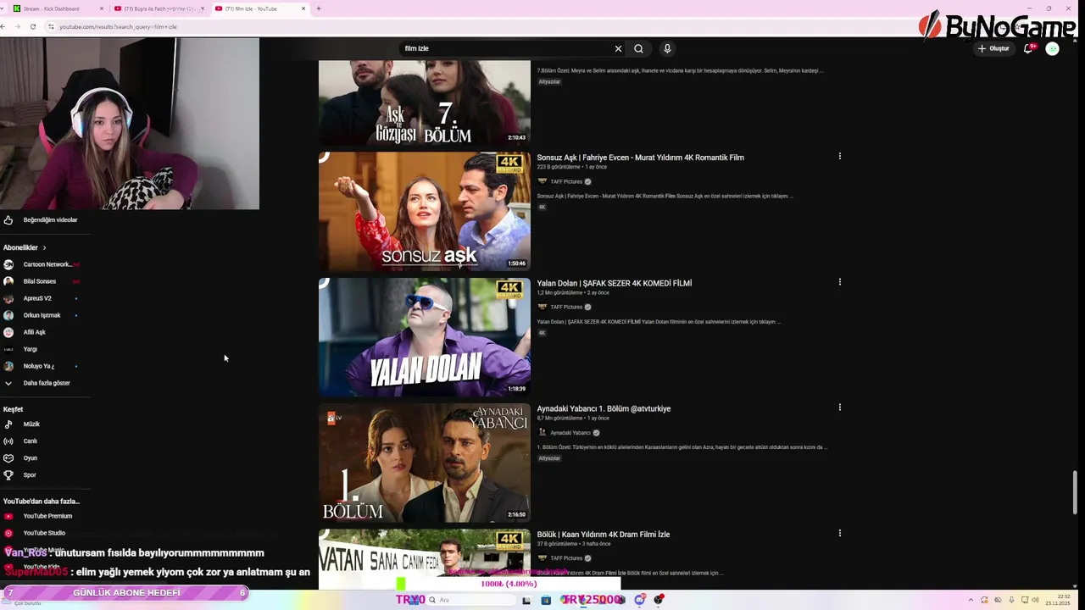Open the Aynadaki Yabancı 1. Bölüm thumbnail

click(424, 463)
